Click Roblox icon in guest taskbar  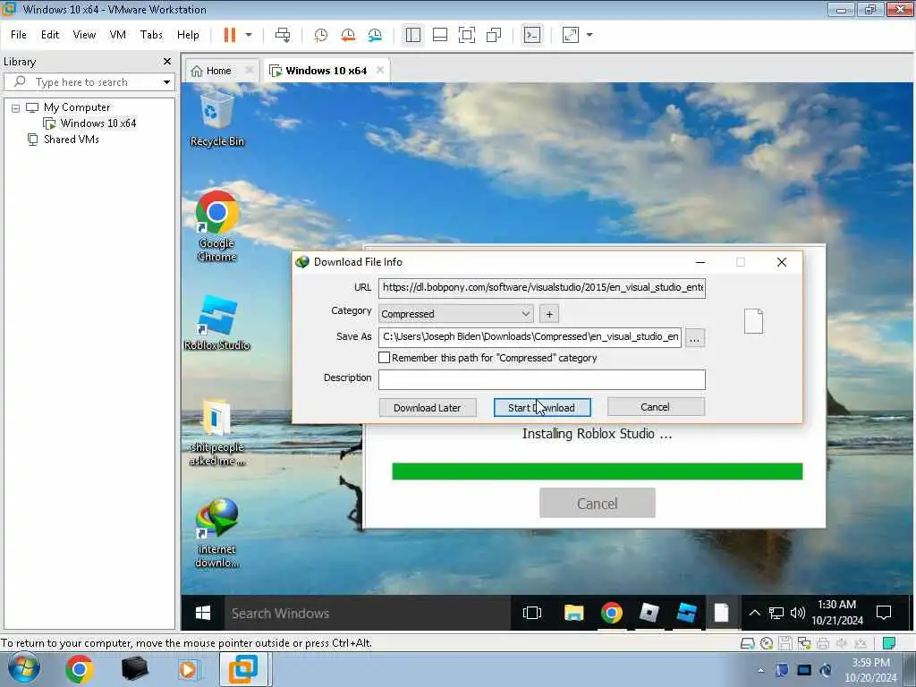point(649,613)
